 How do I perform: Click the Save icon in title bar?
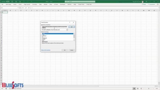click(12, 1)
